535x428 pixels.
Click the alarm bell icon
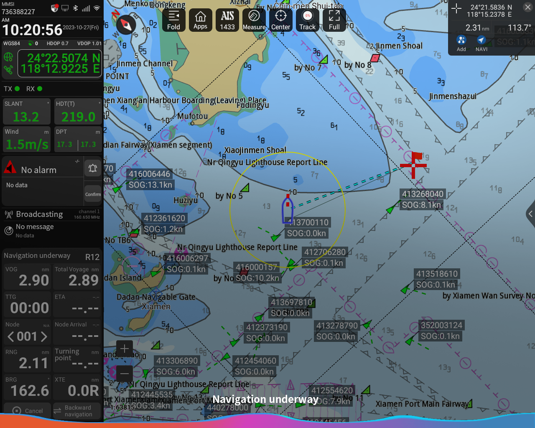point(93,168)
